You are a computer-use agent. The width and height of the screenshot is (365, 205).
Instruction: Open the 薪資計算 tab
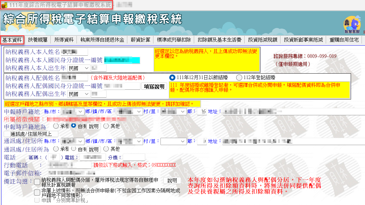coord(140,40)
